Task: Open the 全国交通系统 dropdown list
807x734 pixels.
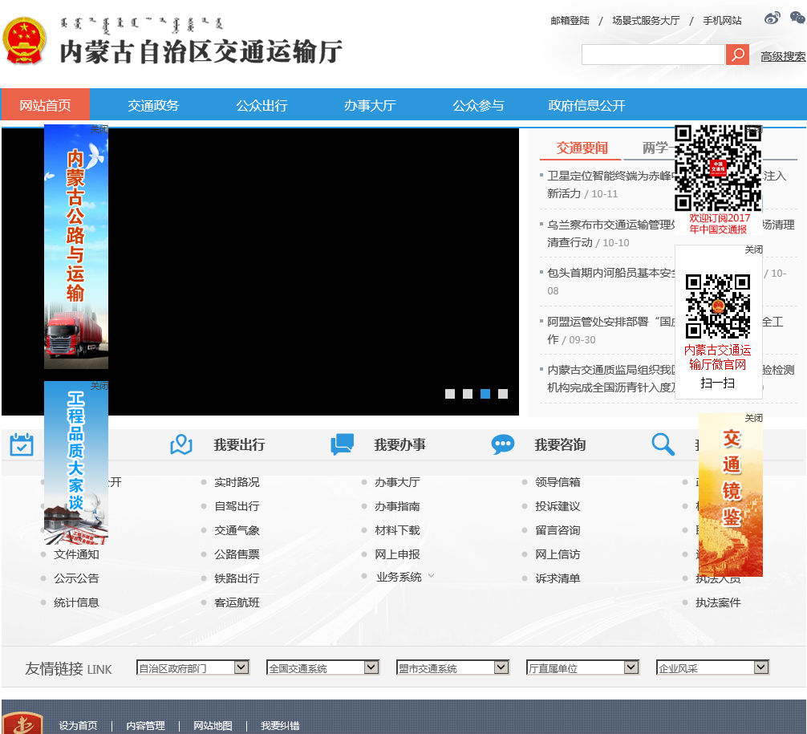Action: 371,667
